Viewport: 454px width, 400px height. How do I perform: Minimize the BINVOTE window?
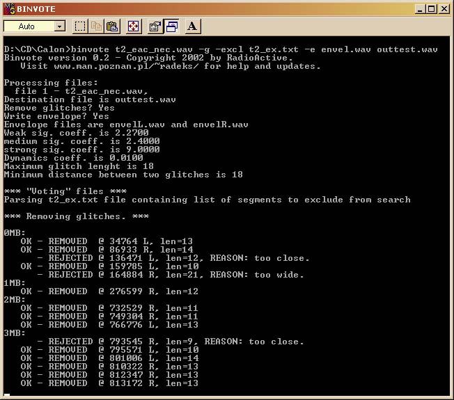420,9
